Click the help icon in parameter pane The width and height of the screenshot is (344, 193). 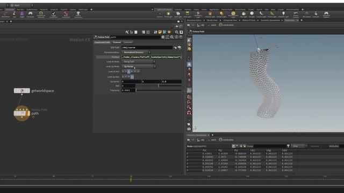point(181,37)
